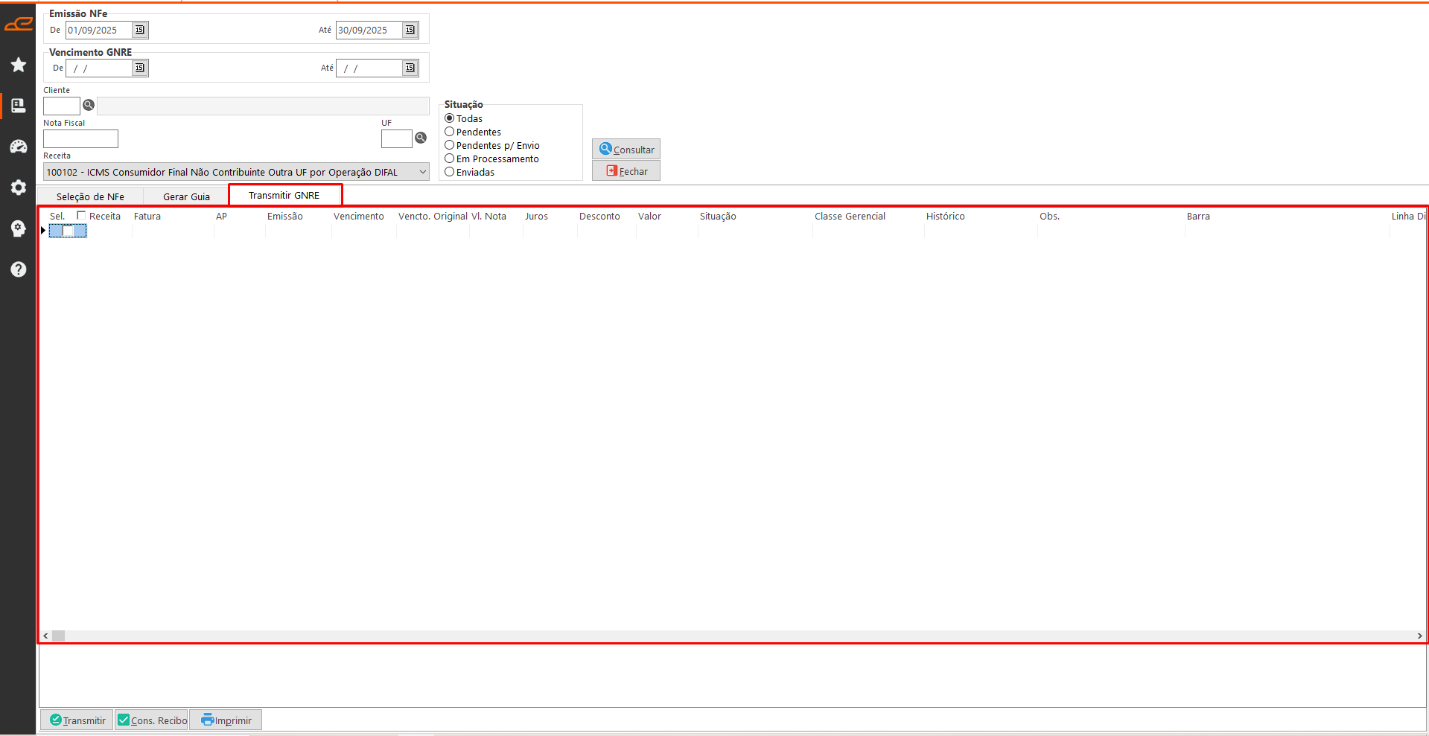Tick the select-all checkbox in grid header
1429x736 pixels.
82,216
